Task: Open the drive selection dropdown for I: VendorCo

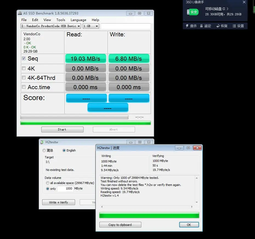Action: [51, 26]
